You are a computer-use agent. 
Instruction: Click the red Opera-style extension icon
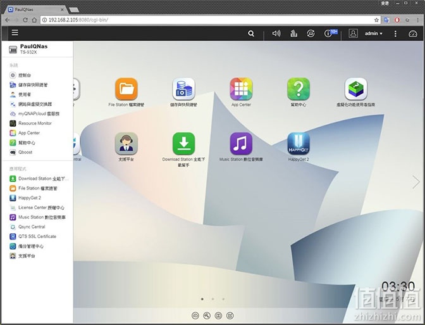[x=397, y=20]
